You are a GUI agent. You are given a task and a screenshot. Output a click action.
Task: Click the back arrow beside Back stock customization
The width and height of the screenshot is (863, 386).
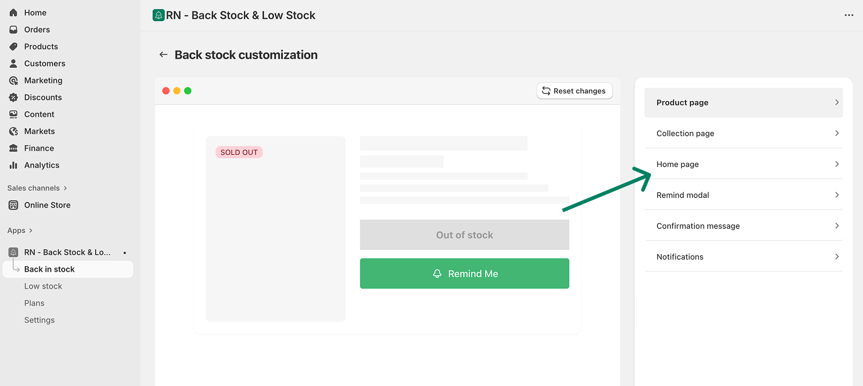(163, 54)
